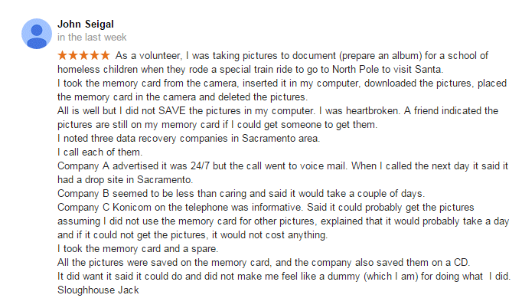This screenshot has height=308, width=522.
Task: Click the 'Sloughhouse Jack' signature line
Action: pos(98,290)
